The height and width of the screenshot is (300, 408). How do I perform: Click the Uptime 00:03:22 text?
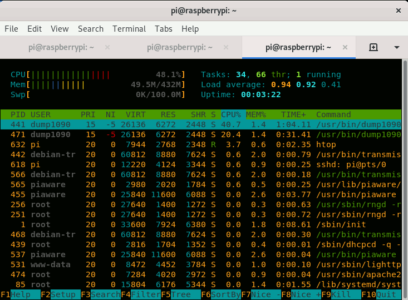click(240, 94)
